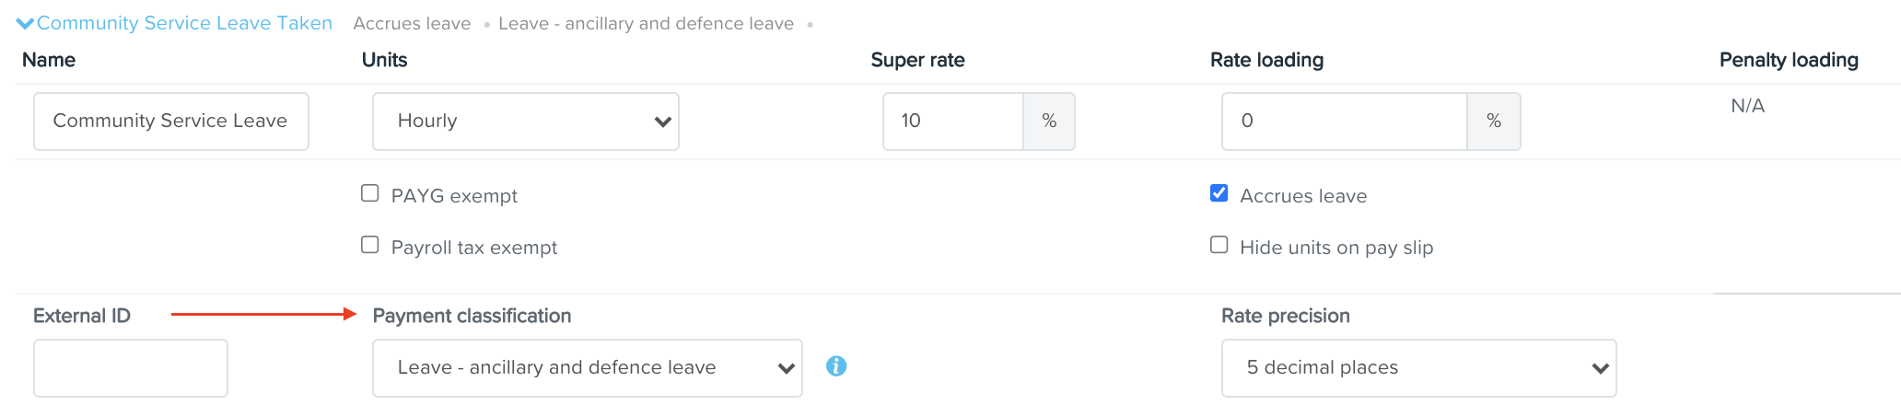Open the Payment classification dropdown
The height and width of the screenshot is (405, 1901).
pos(588,368)
